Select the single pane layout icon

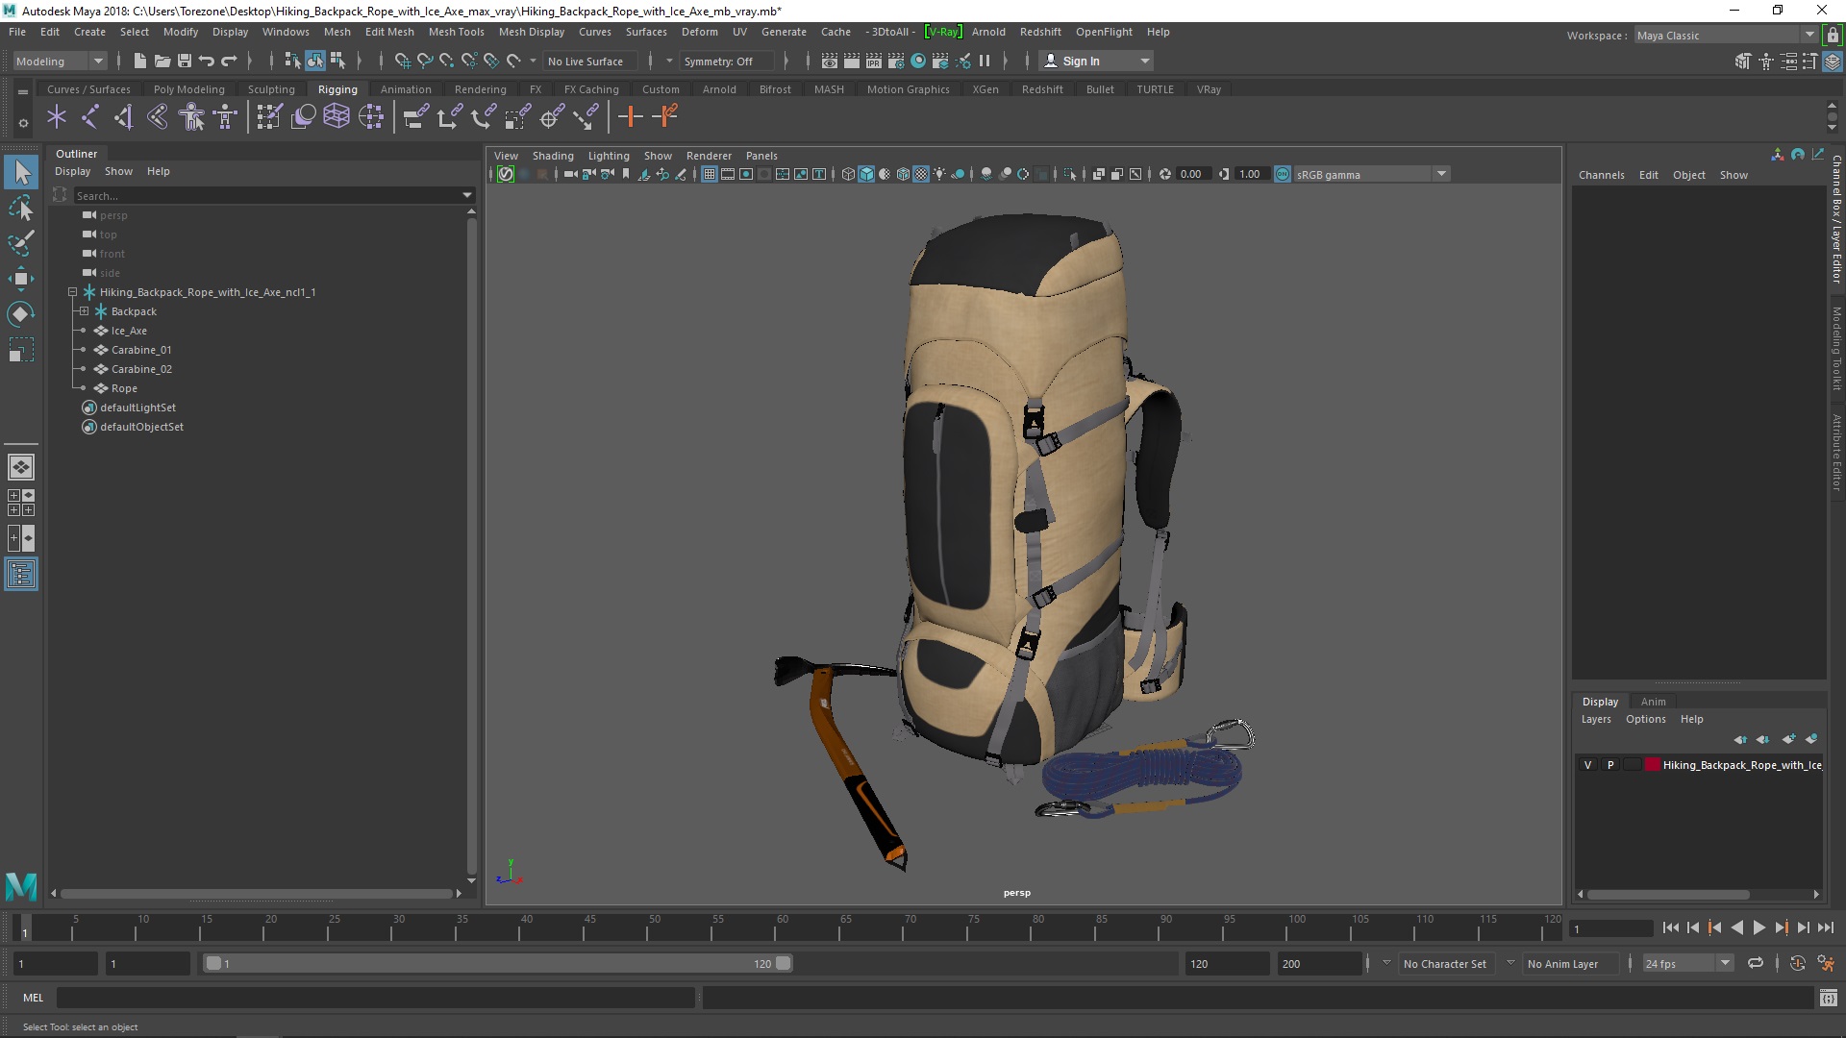[x=21, y=467]
